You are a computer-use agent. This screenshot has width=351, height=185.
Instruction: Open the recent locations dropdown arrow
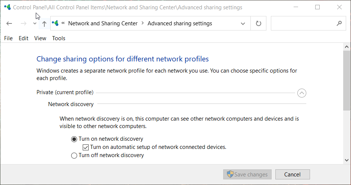[35, 23]
